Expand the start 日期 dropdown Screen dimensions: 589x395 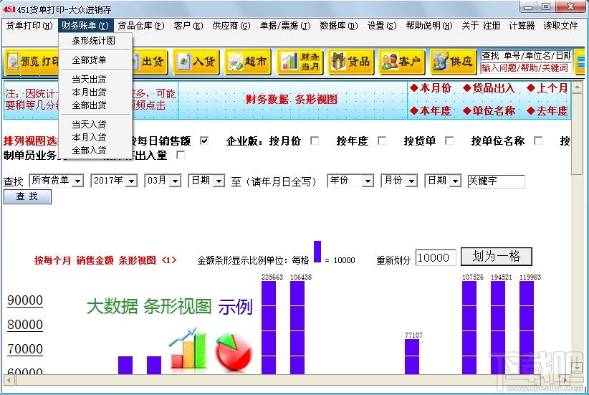point(219,181)
